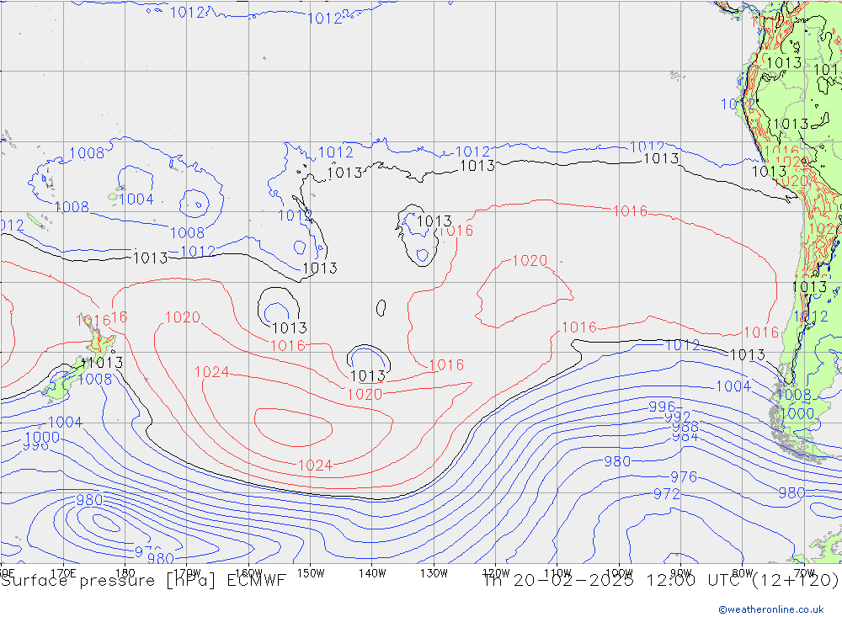Click the red 1024 label near 170W

(211, 371)
